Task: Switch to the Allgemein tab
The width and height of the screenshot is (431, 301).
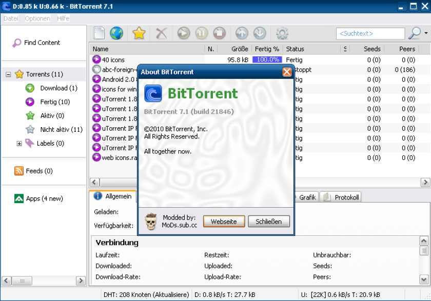Action: click(x=113, y=196)
